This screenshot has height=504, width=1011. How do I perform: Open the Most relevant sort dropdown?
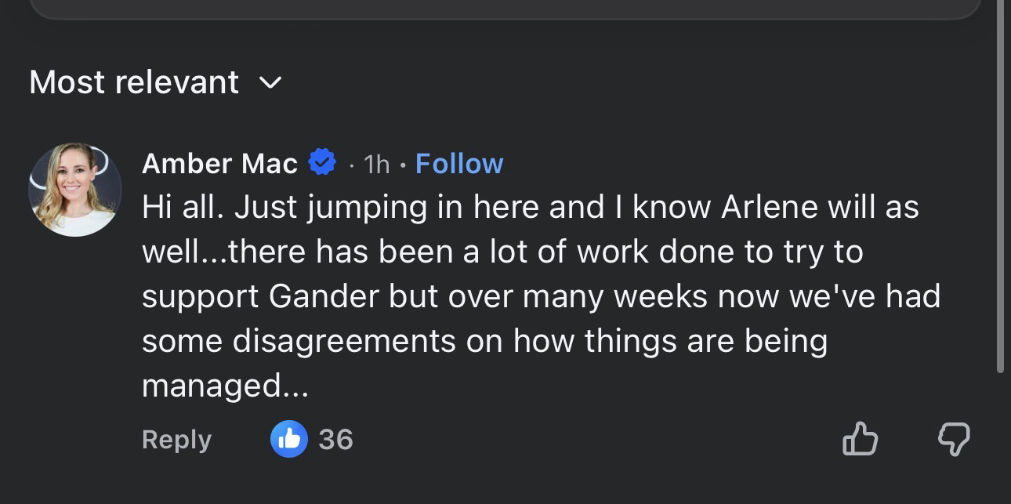(135, 82)
